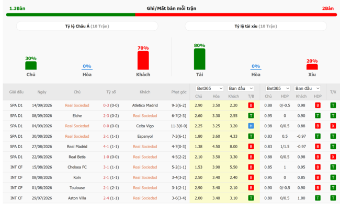Screen dimensions: 340x204
Task: Click the T/X column header
Action: pyautogui.click(x=333, y=92)
